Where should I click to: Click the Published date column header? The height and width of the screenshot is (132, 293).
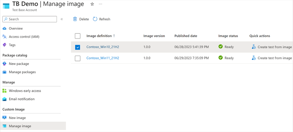[186, 36]
